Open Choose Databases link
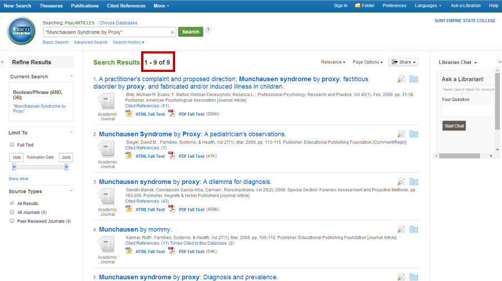Viewport: 502px width, 281px height. 118,23
